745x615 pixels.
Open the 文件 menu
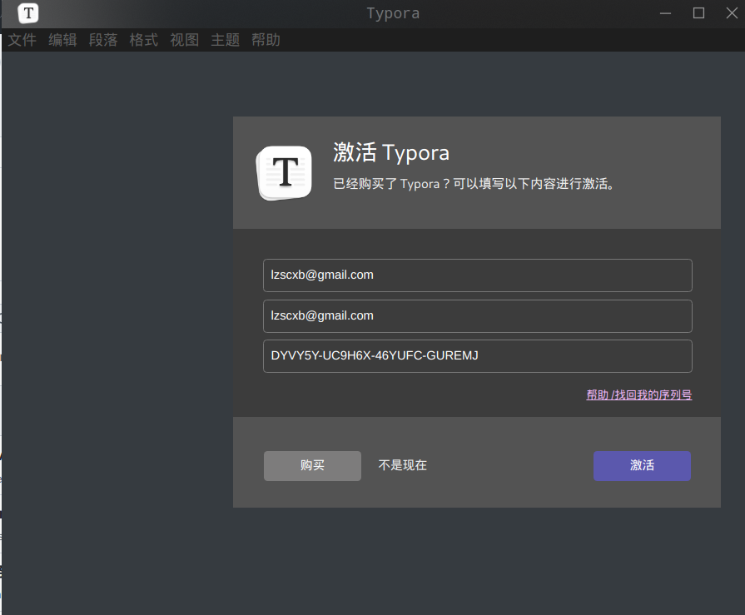coord(22,40)
